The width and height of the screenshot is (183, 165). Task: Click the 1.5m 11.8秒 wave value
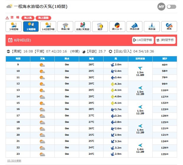click(x=140, y=74)
